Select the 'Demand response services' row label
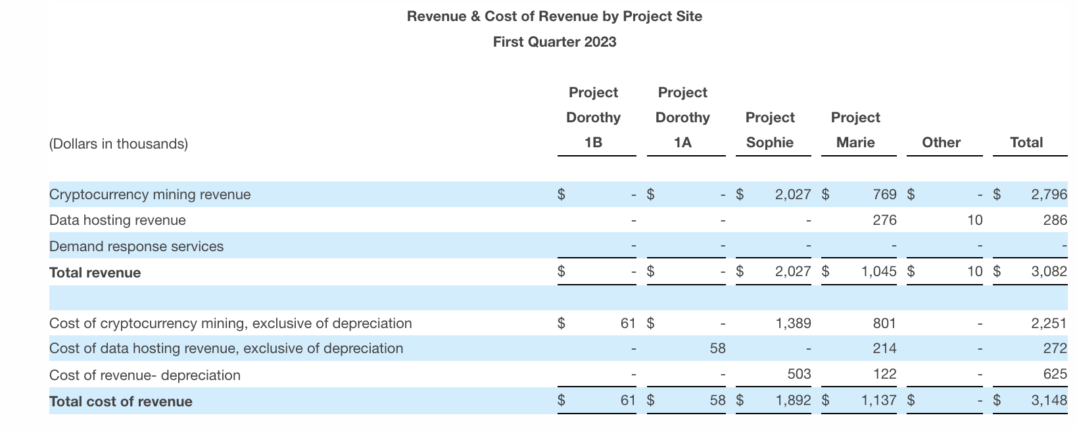The width and height of the screenshot is (1077, 430). click(136, 247)
